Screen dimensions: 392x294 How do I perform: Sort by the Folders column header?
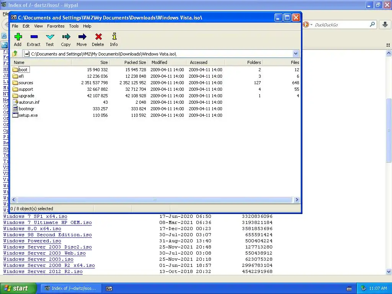(243, 62)
